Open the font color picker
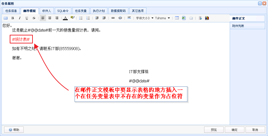The width and height of the screenshot is (268, 136). click(65, 18)
